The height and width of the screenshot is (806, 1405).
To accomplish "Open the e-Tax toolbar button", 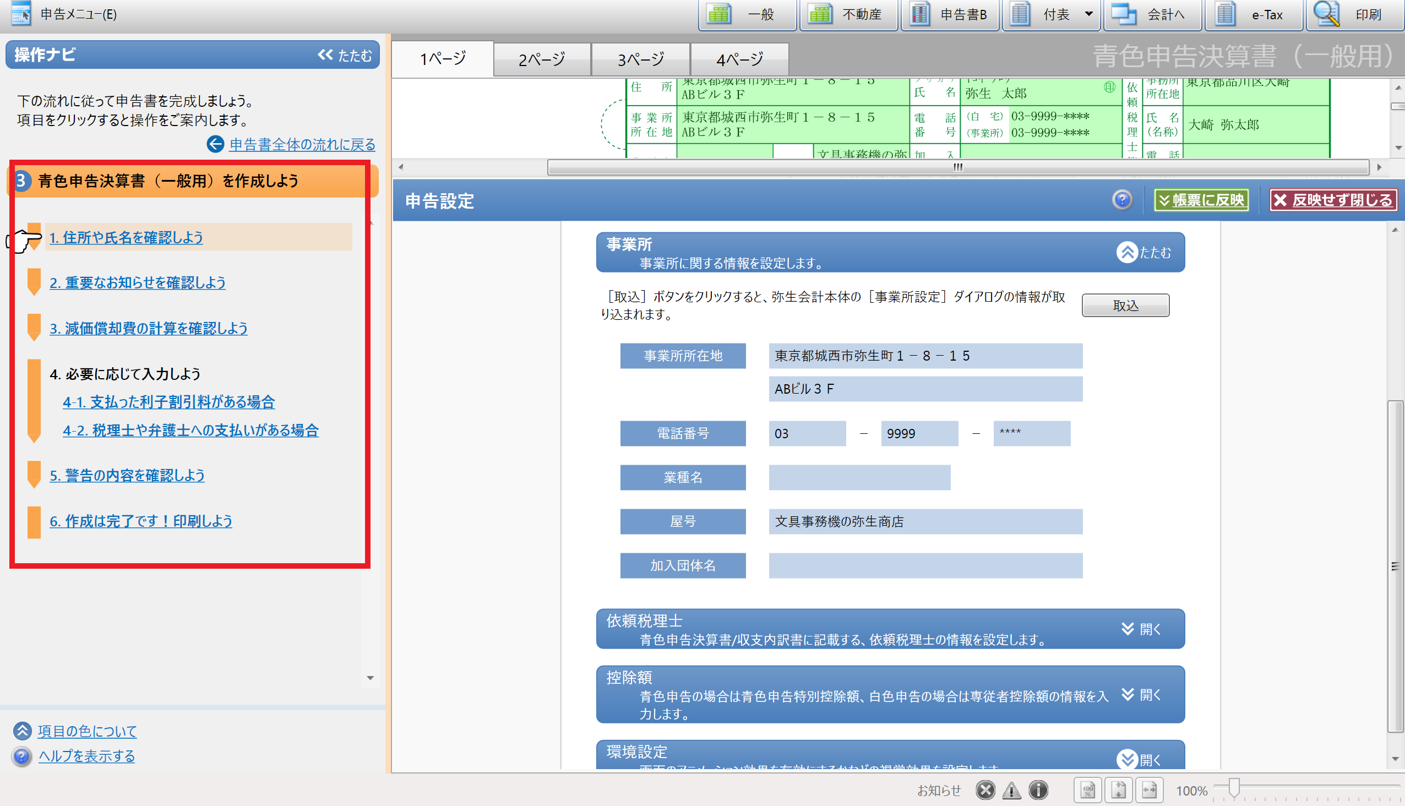I will [x=1253, y=14].
